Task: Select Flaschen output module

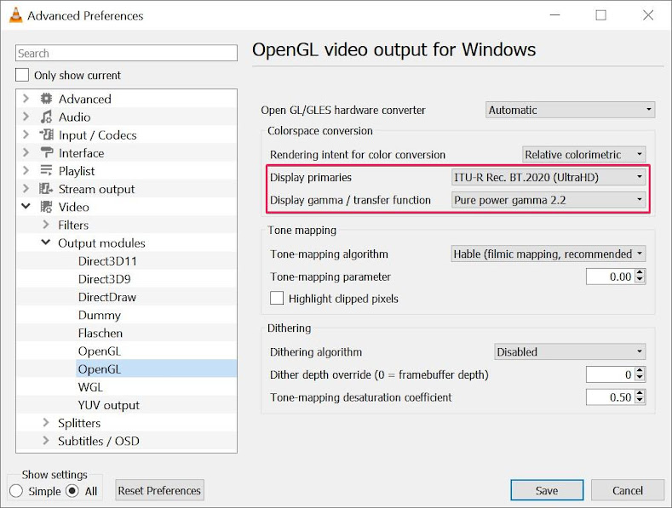Action: click(x=101, y=333)
